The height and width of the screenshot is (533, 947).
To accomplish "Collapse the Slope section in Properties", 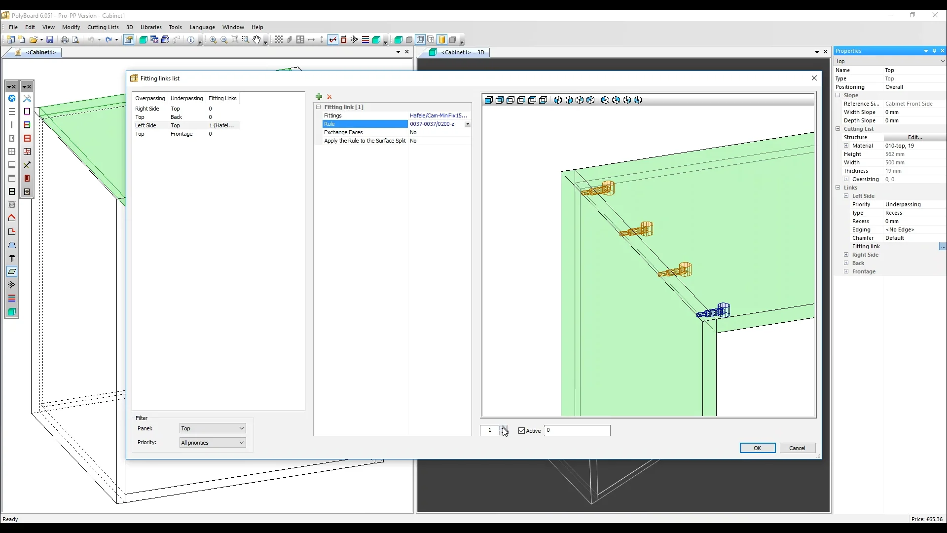I will point(838,95).
